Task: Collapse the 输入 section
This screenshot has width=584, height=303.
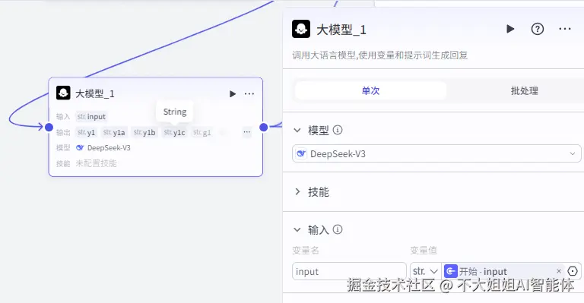Action: [x=297, y=230]
